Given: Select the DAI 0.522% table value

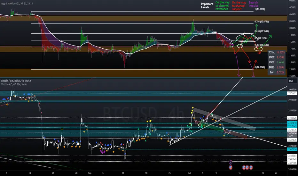Looking at the screenshot, I should pos(280,72).
